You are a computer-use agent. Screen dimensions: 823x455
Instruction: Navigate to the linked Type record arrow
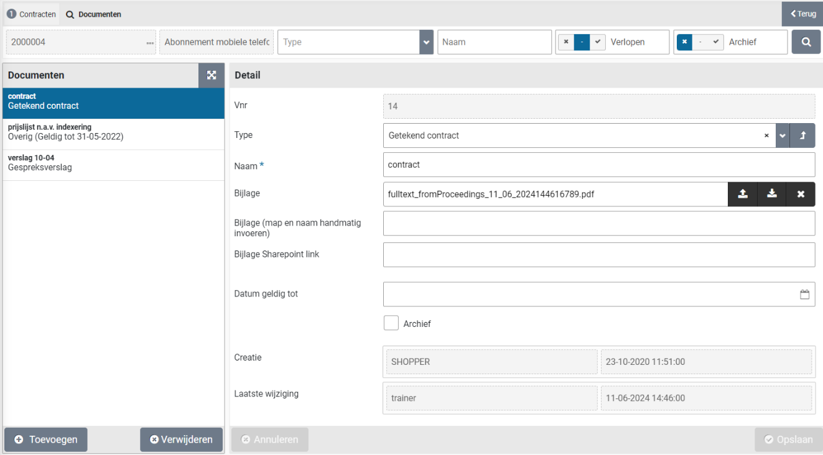pyautogui.click(x=802, y=136)
